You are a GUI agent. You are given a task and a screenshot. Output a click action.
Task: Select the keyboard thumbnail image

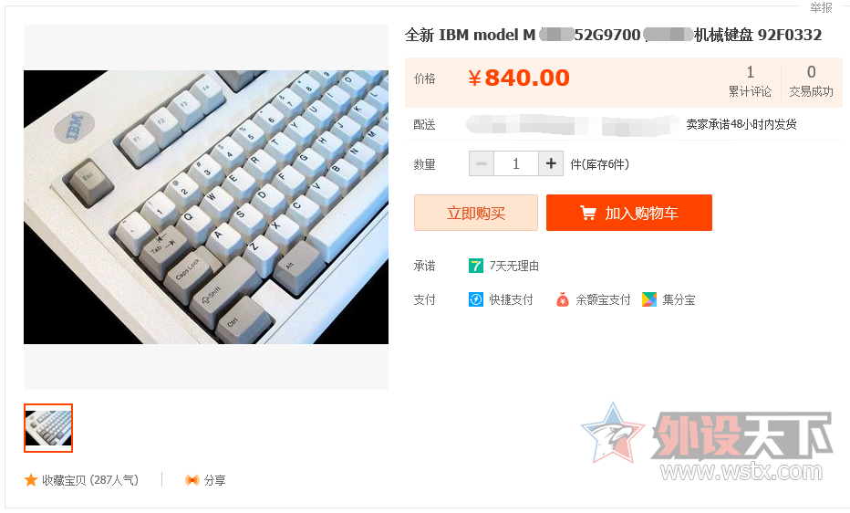pos(48,428)
